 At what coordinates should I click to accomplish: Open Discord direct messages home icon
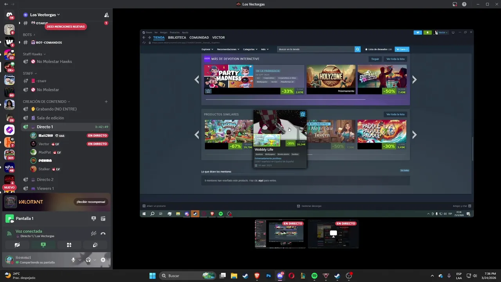[x=9, y=15]
